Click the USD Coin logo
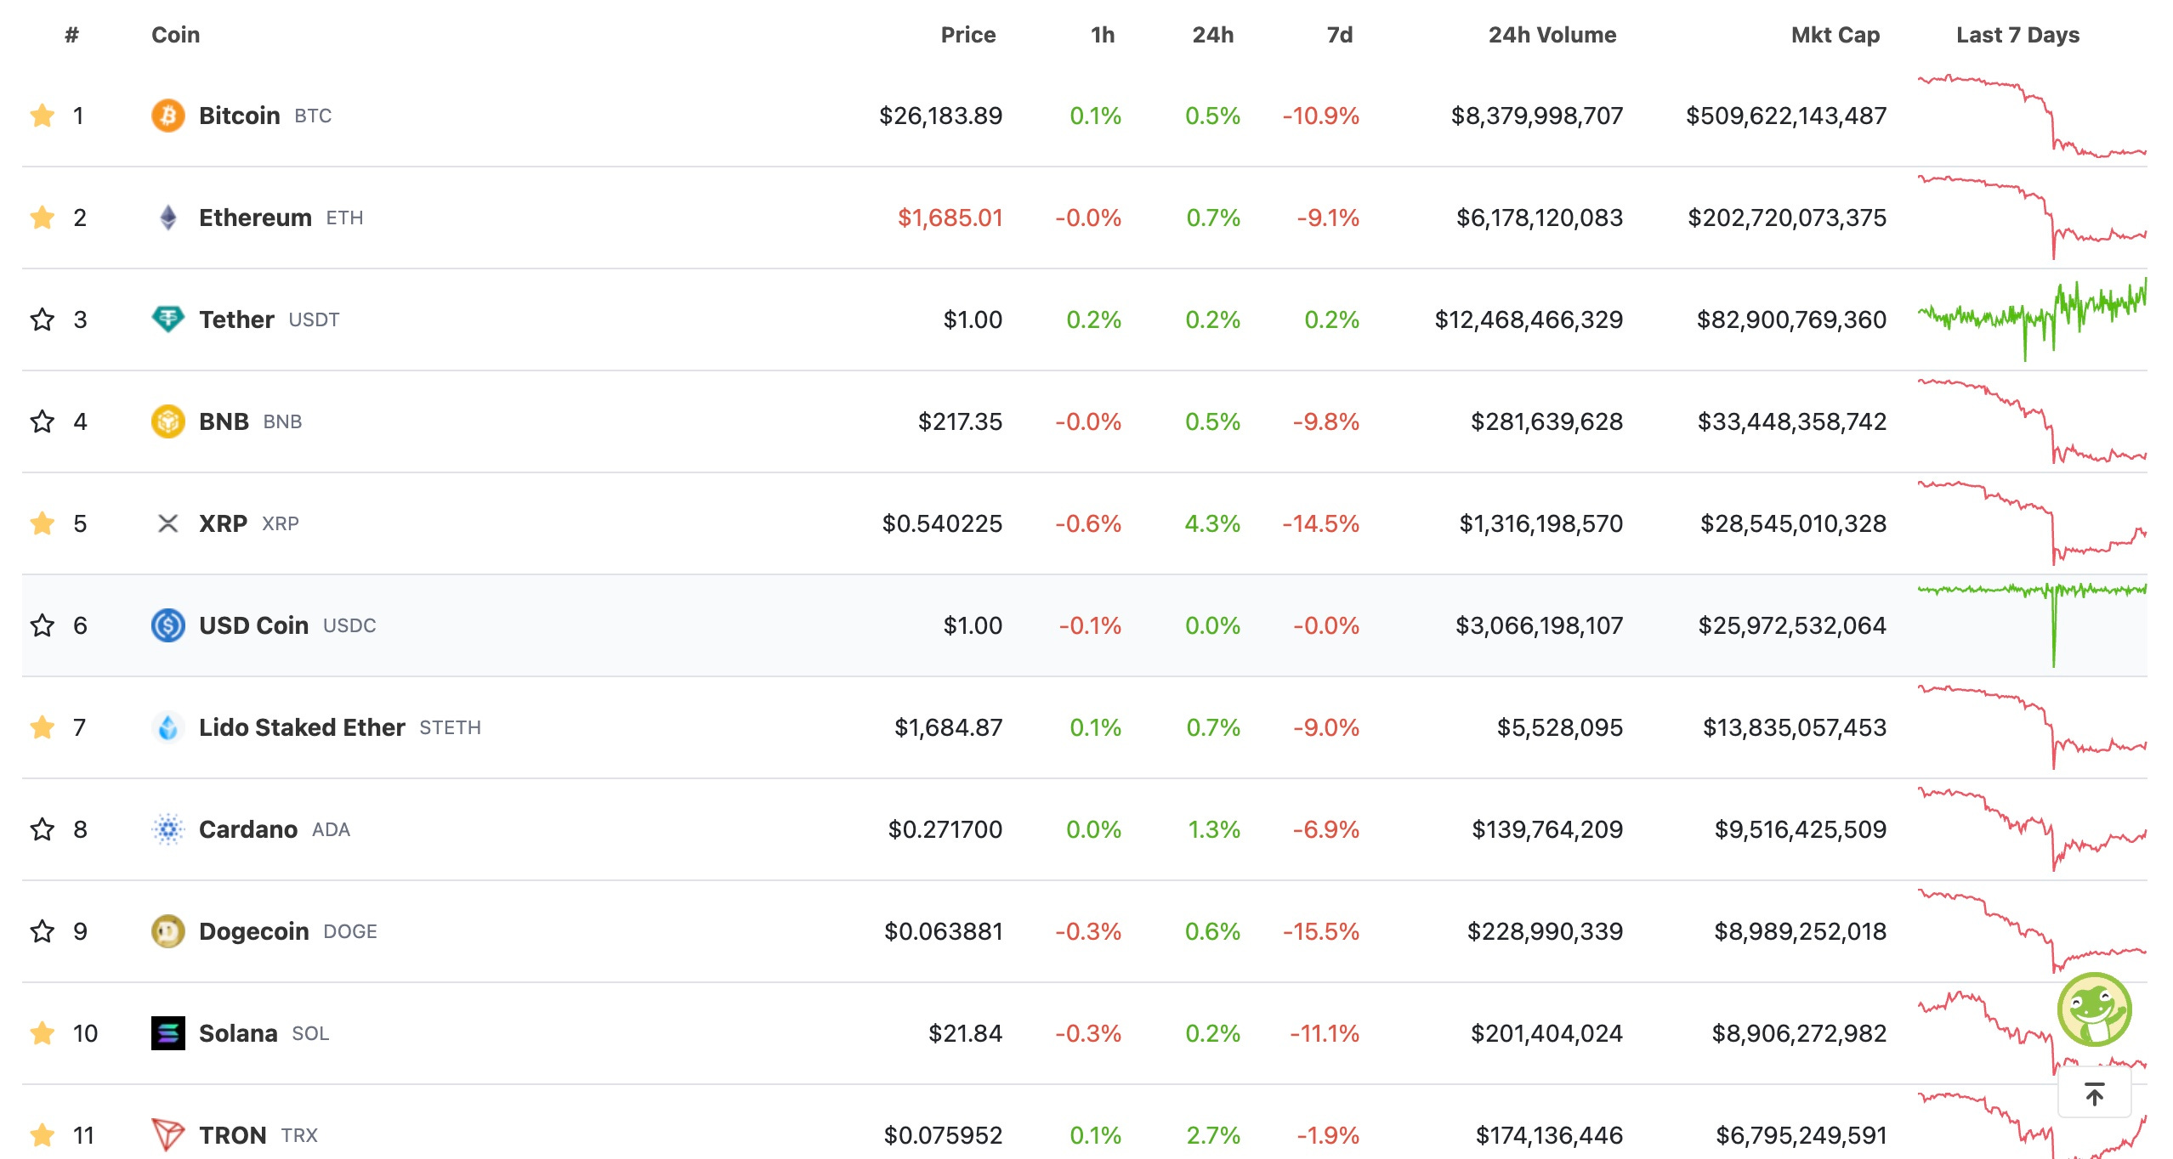The image size is (2173, 1159). click(x=168, y=625)
